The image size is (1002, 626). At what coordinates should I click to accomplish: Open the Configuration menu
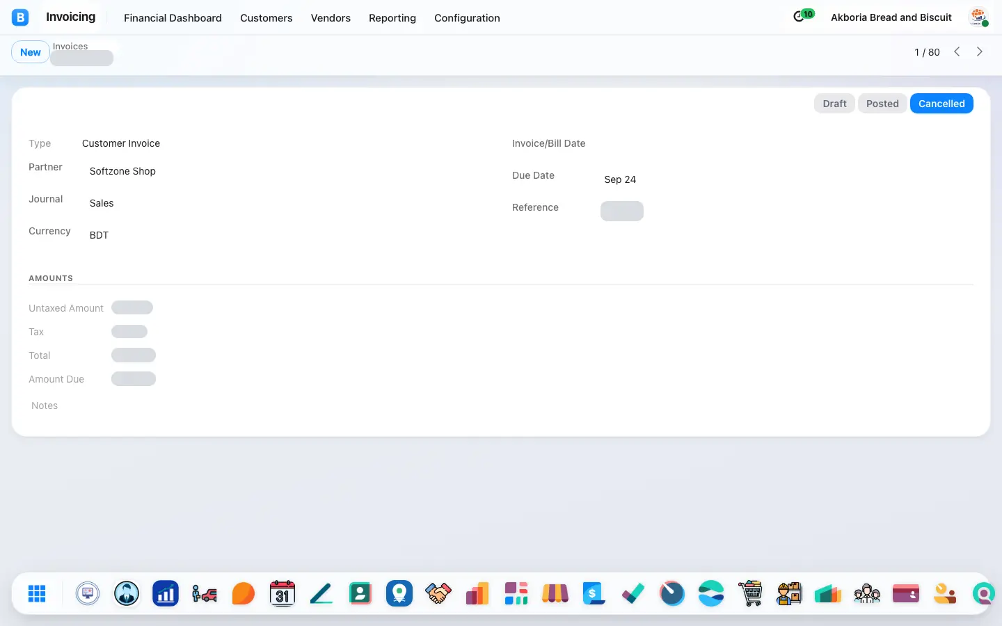[x=467, y=18]
